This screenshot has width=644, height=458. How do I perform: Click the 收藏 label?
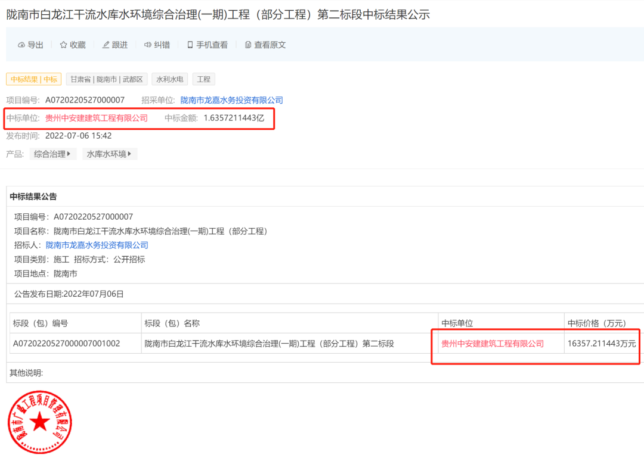point(78,45)
